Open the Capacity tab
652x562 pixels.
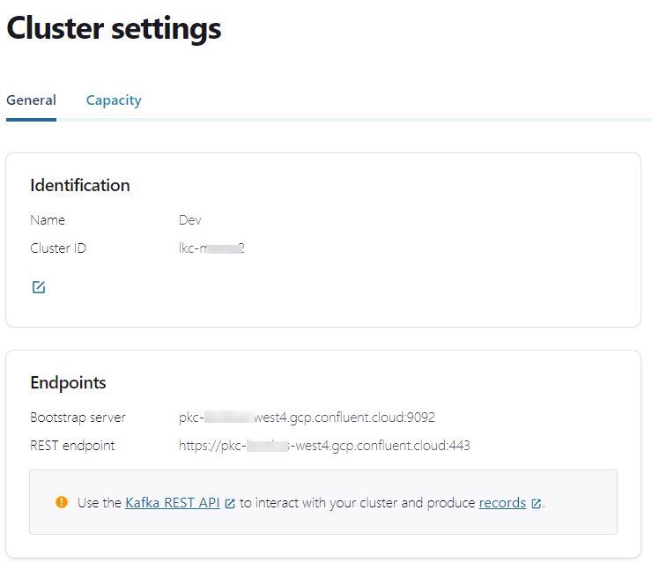[x=114, y=100]
